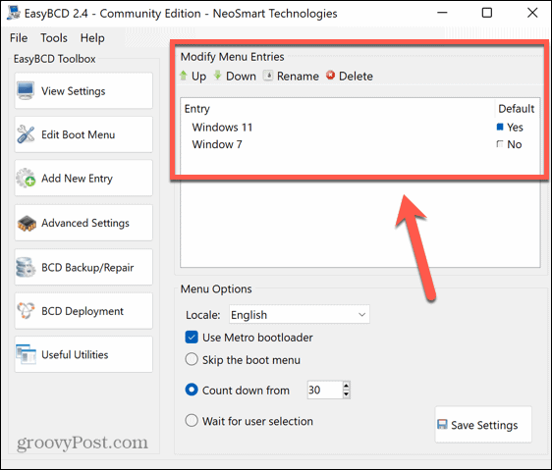Select the Window 7 entry

coord(217,144)
